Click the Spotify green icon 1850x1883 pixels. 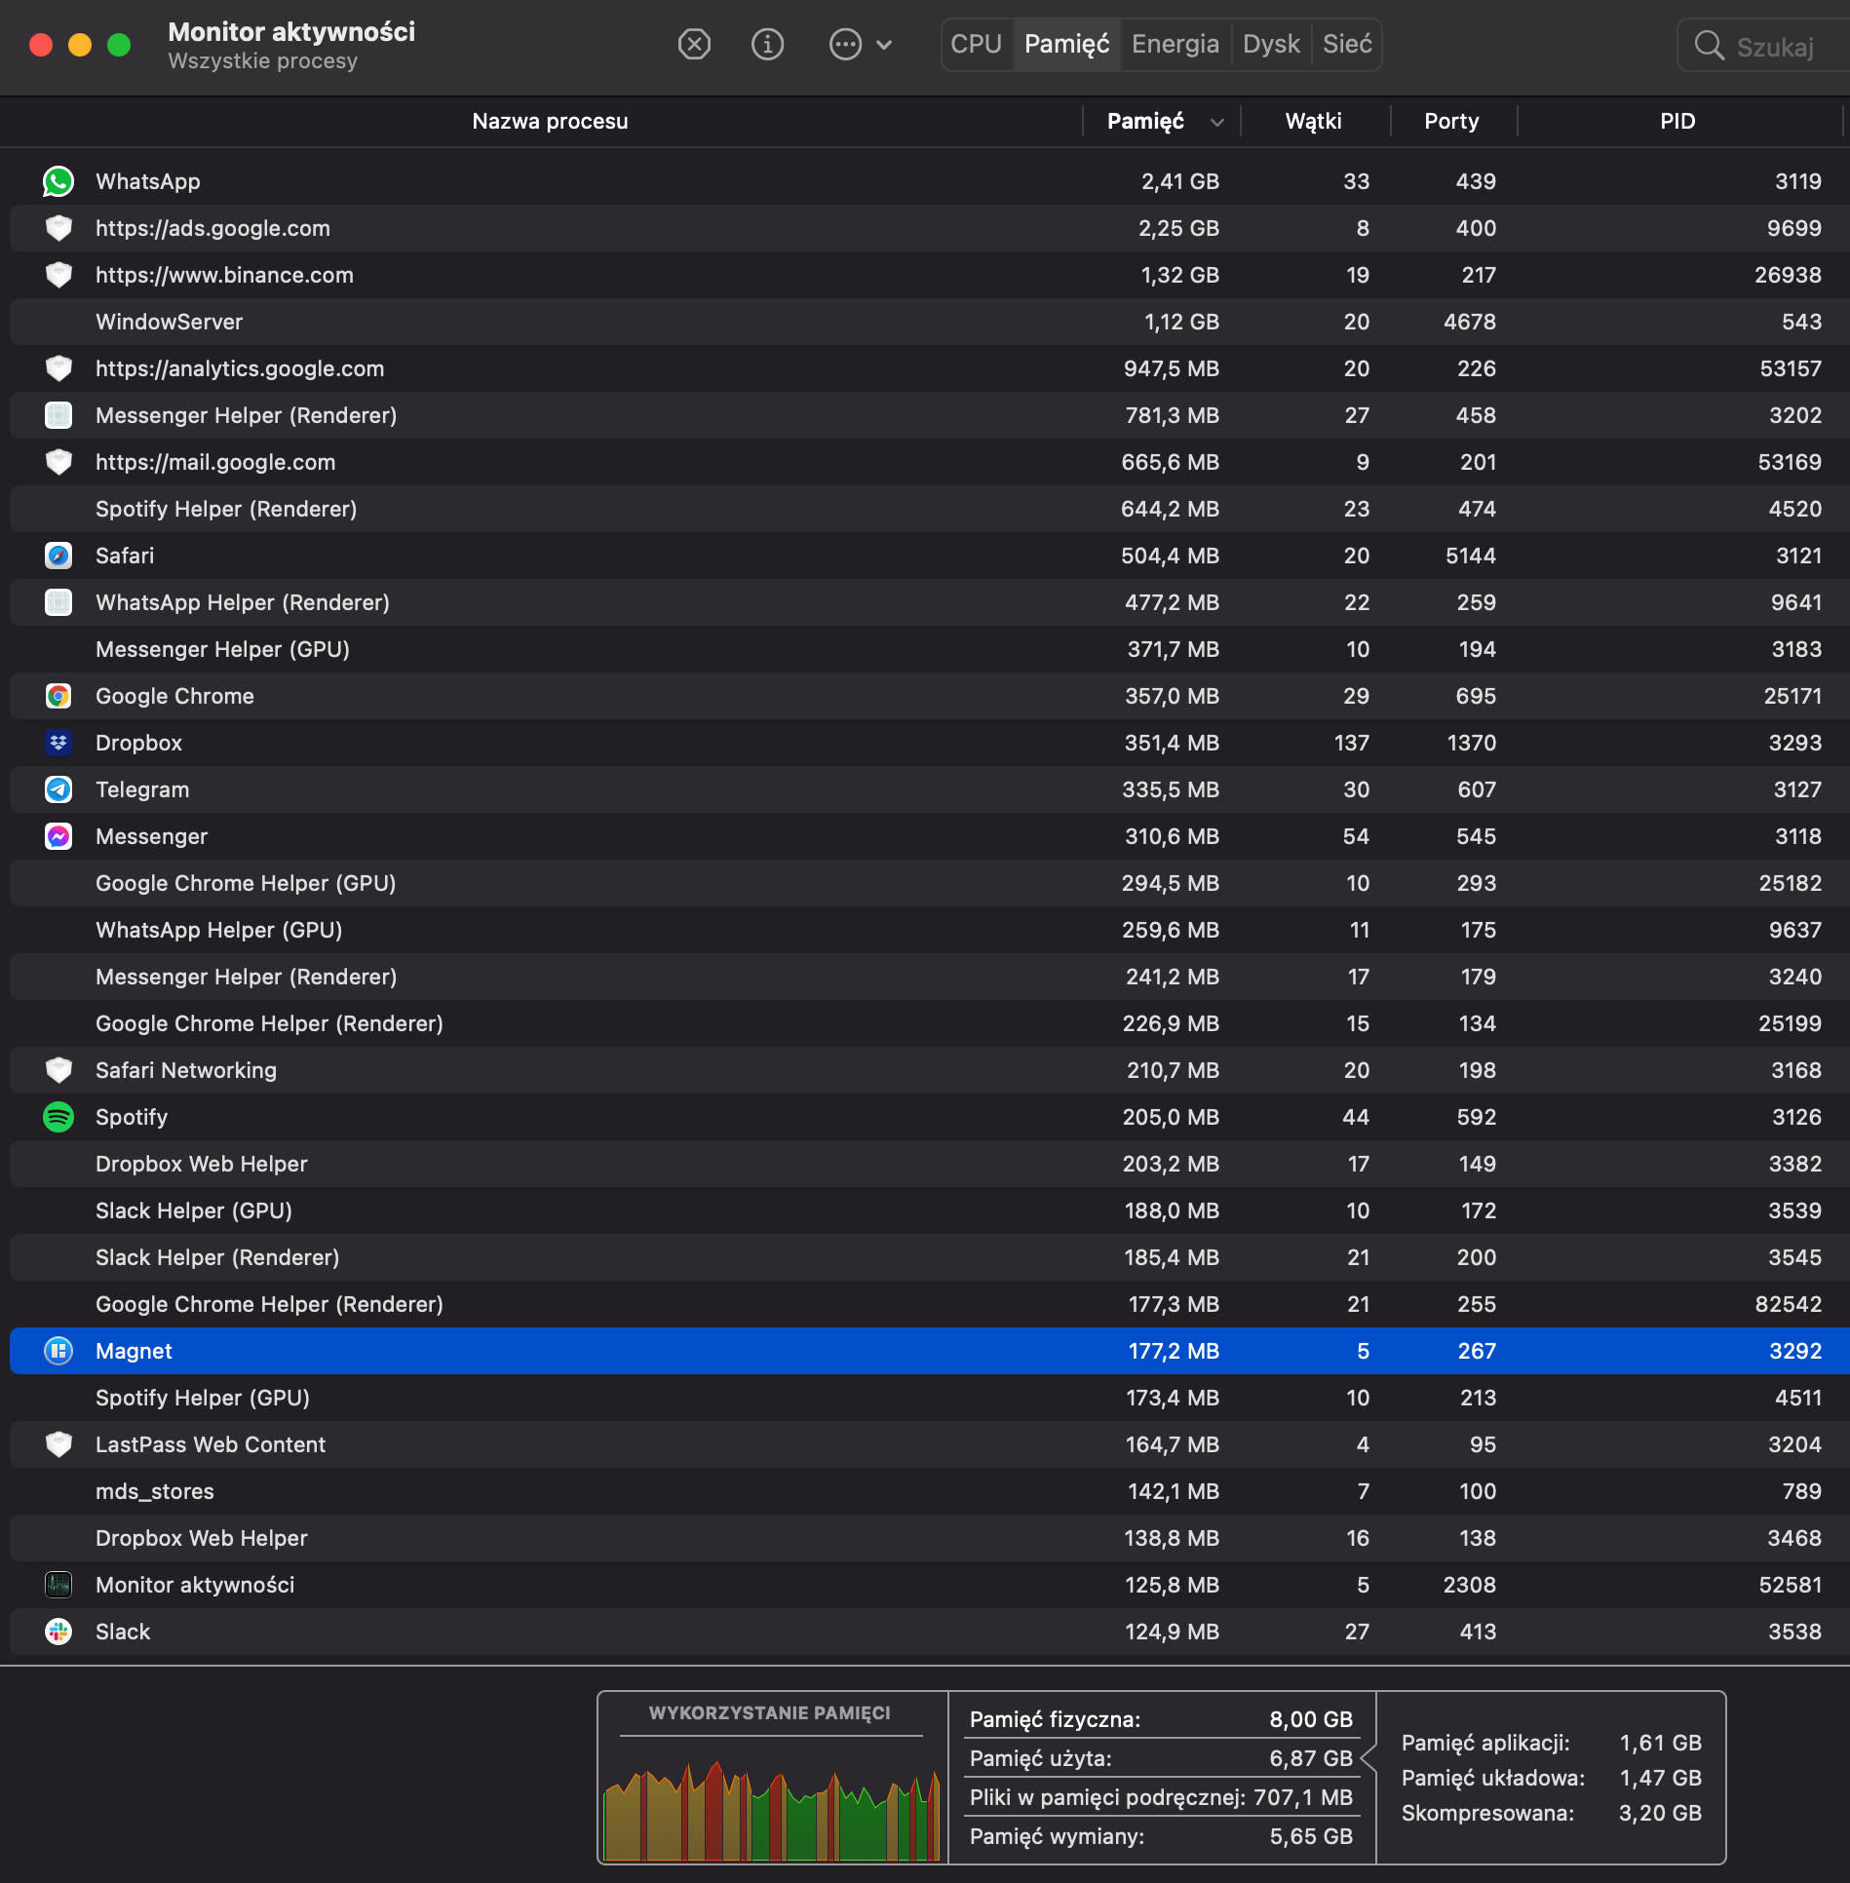point(58,1117)
